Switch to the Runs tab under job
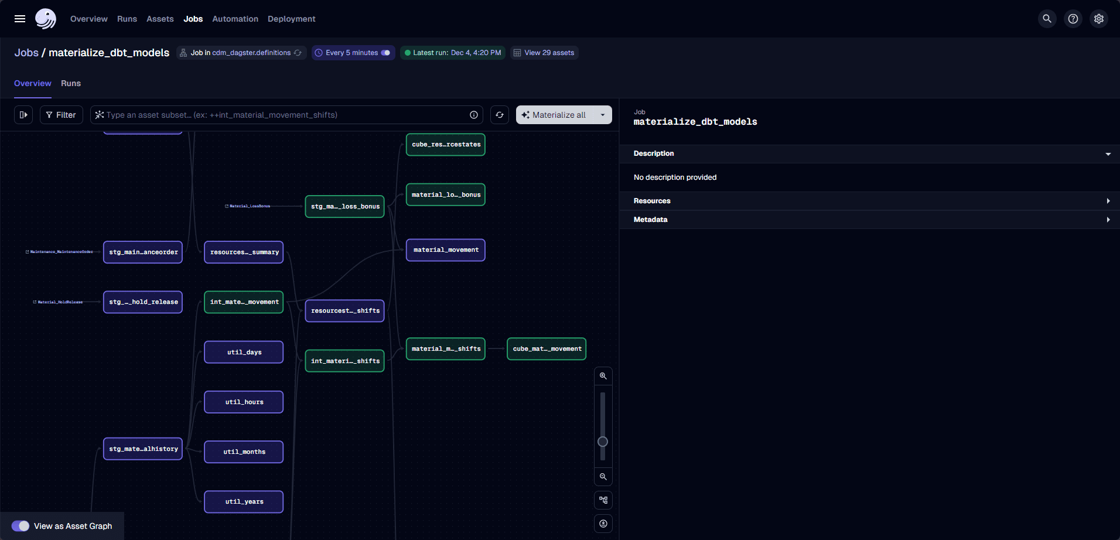Image resolution: width=1120 pixels, height=540 pixels. [71, 83]
